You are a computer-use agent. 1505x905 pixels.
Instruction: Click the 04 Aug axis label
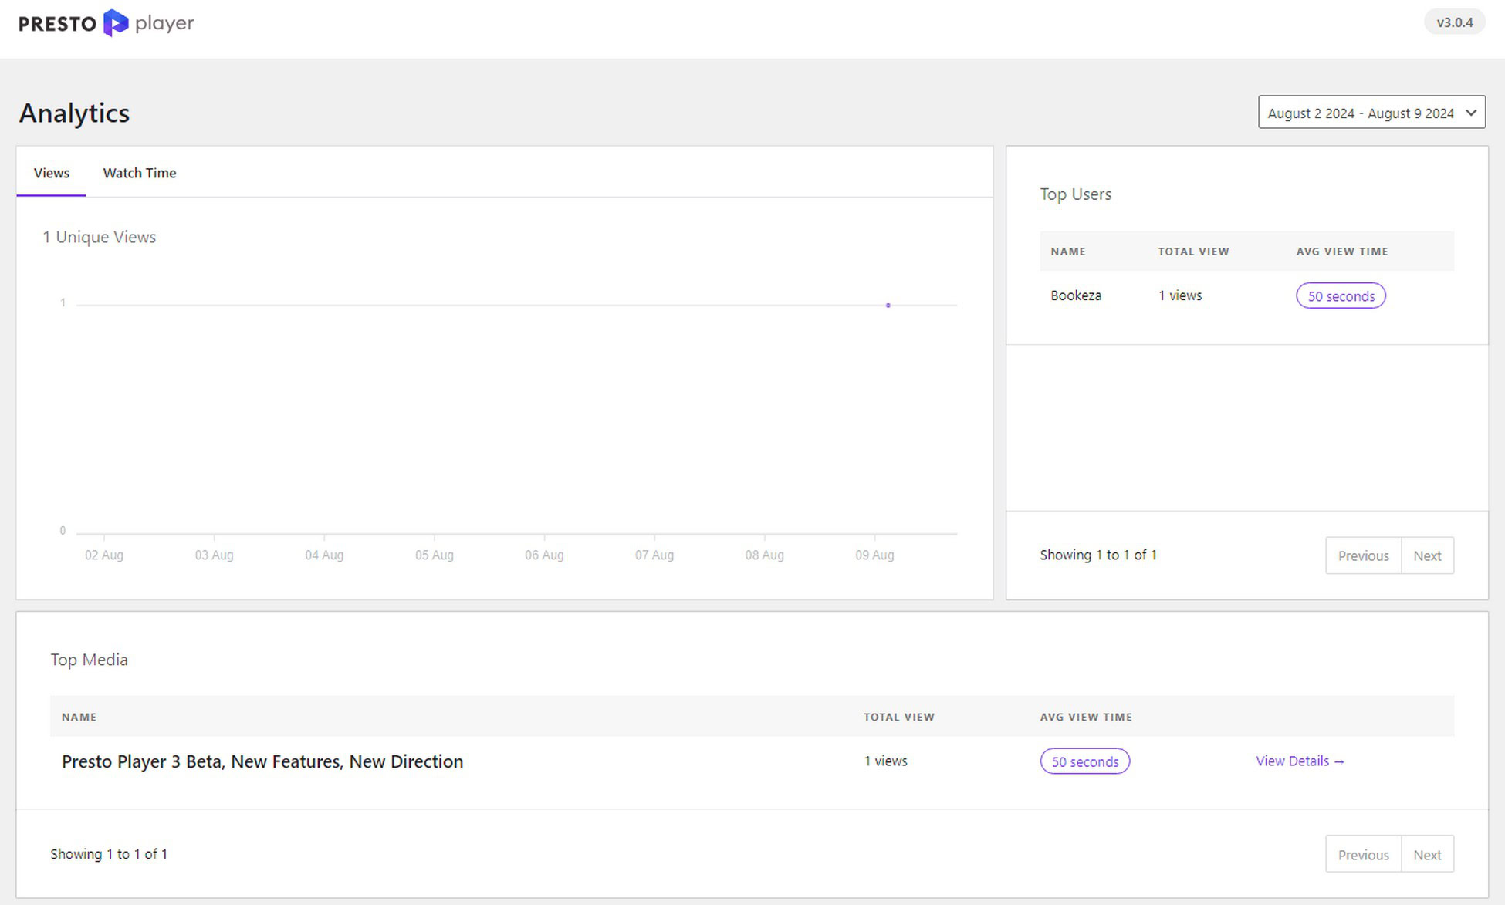click(324, 555)
